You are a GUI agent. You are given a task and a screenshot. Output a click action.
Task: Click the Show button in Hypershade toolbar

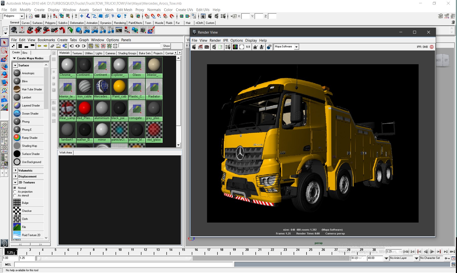click(x=166, y=46)
